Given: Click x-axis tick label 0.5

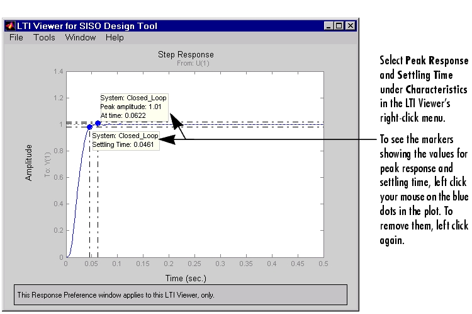Looking at the screenshot, I should pyautogui.click(x=323, y=264).
